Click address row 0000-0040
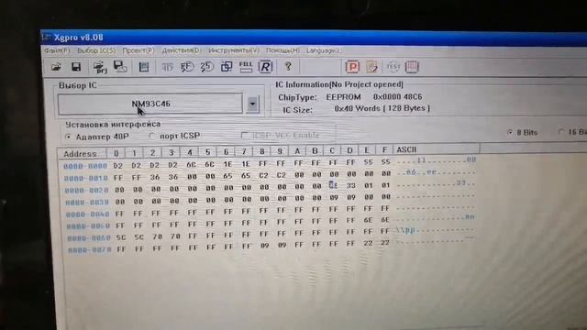The width and height of the screenshot is (587, 330). coord(88,214)
